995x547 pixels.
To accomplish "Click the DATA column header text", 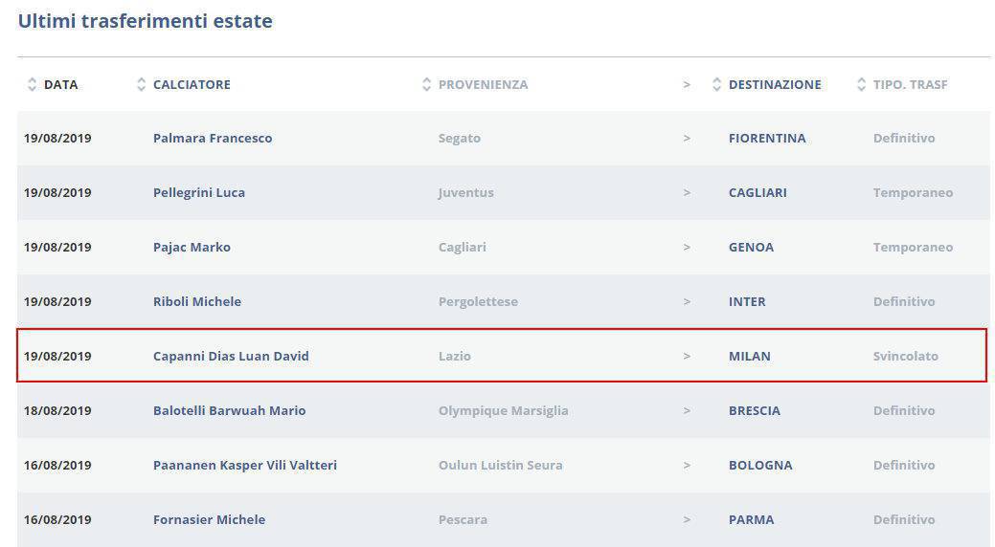I will [x=61, y=84].
